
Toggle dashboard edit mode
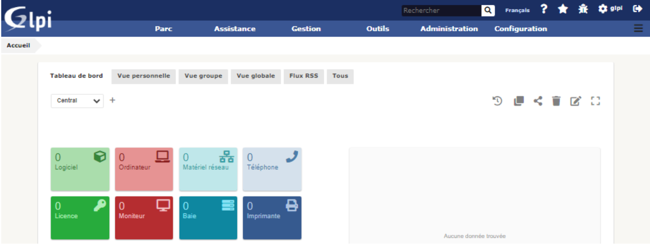tap(575, 101)
